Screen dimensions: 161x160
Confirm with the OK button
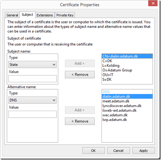tap(94, 150)
